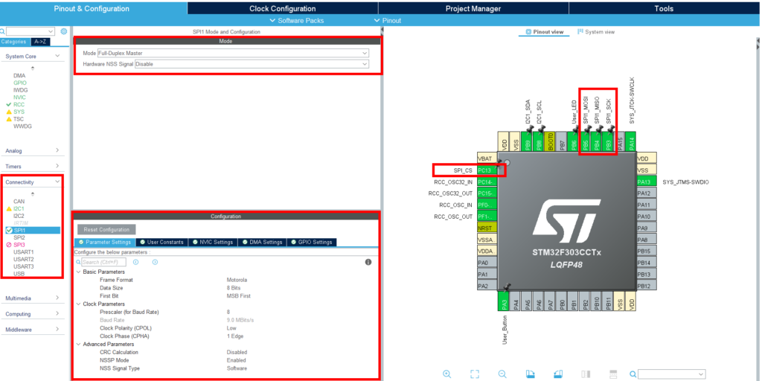Click the Clock Polarity (CPOL) value Low
This screenshot has width=762, height=381.
231,328
